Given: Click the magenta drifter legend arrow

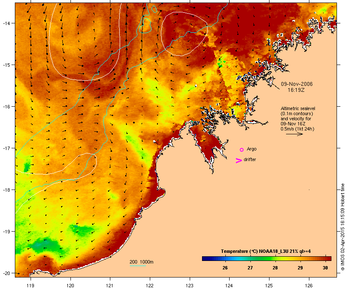Looking at the screenshot, I should (239, 161).
